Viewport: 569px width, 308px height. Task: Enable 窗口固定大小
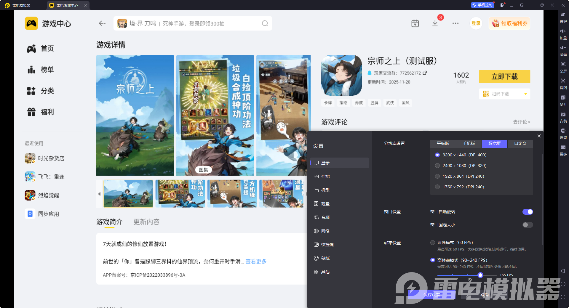point(528,225)
